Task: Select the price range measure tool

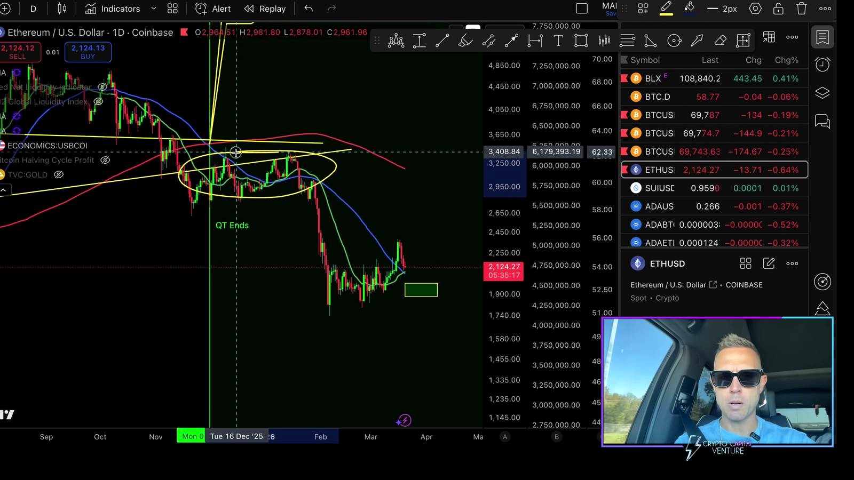Action: tap(420, 41)
